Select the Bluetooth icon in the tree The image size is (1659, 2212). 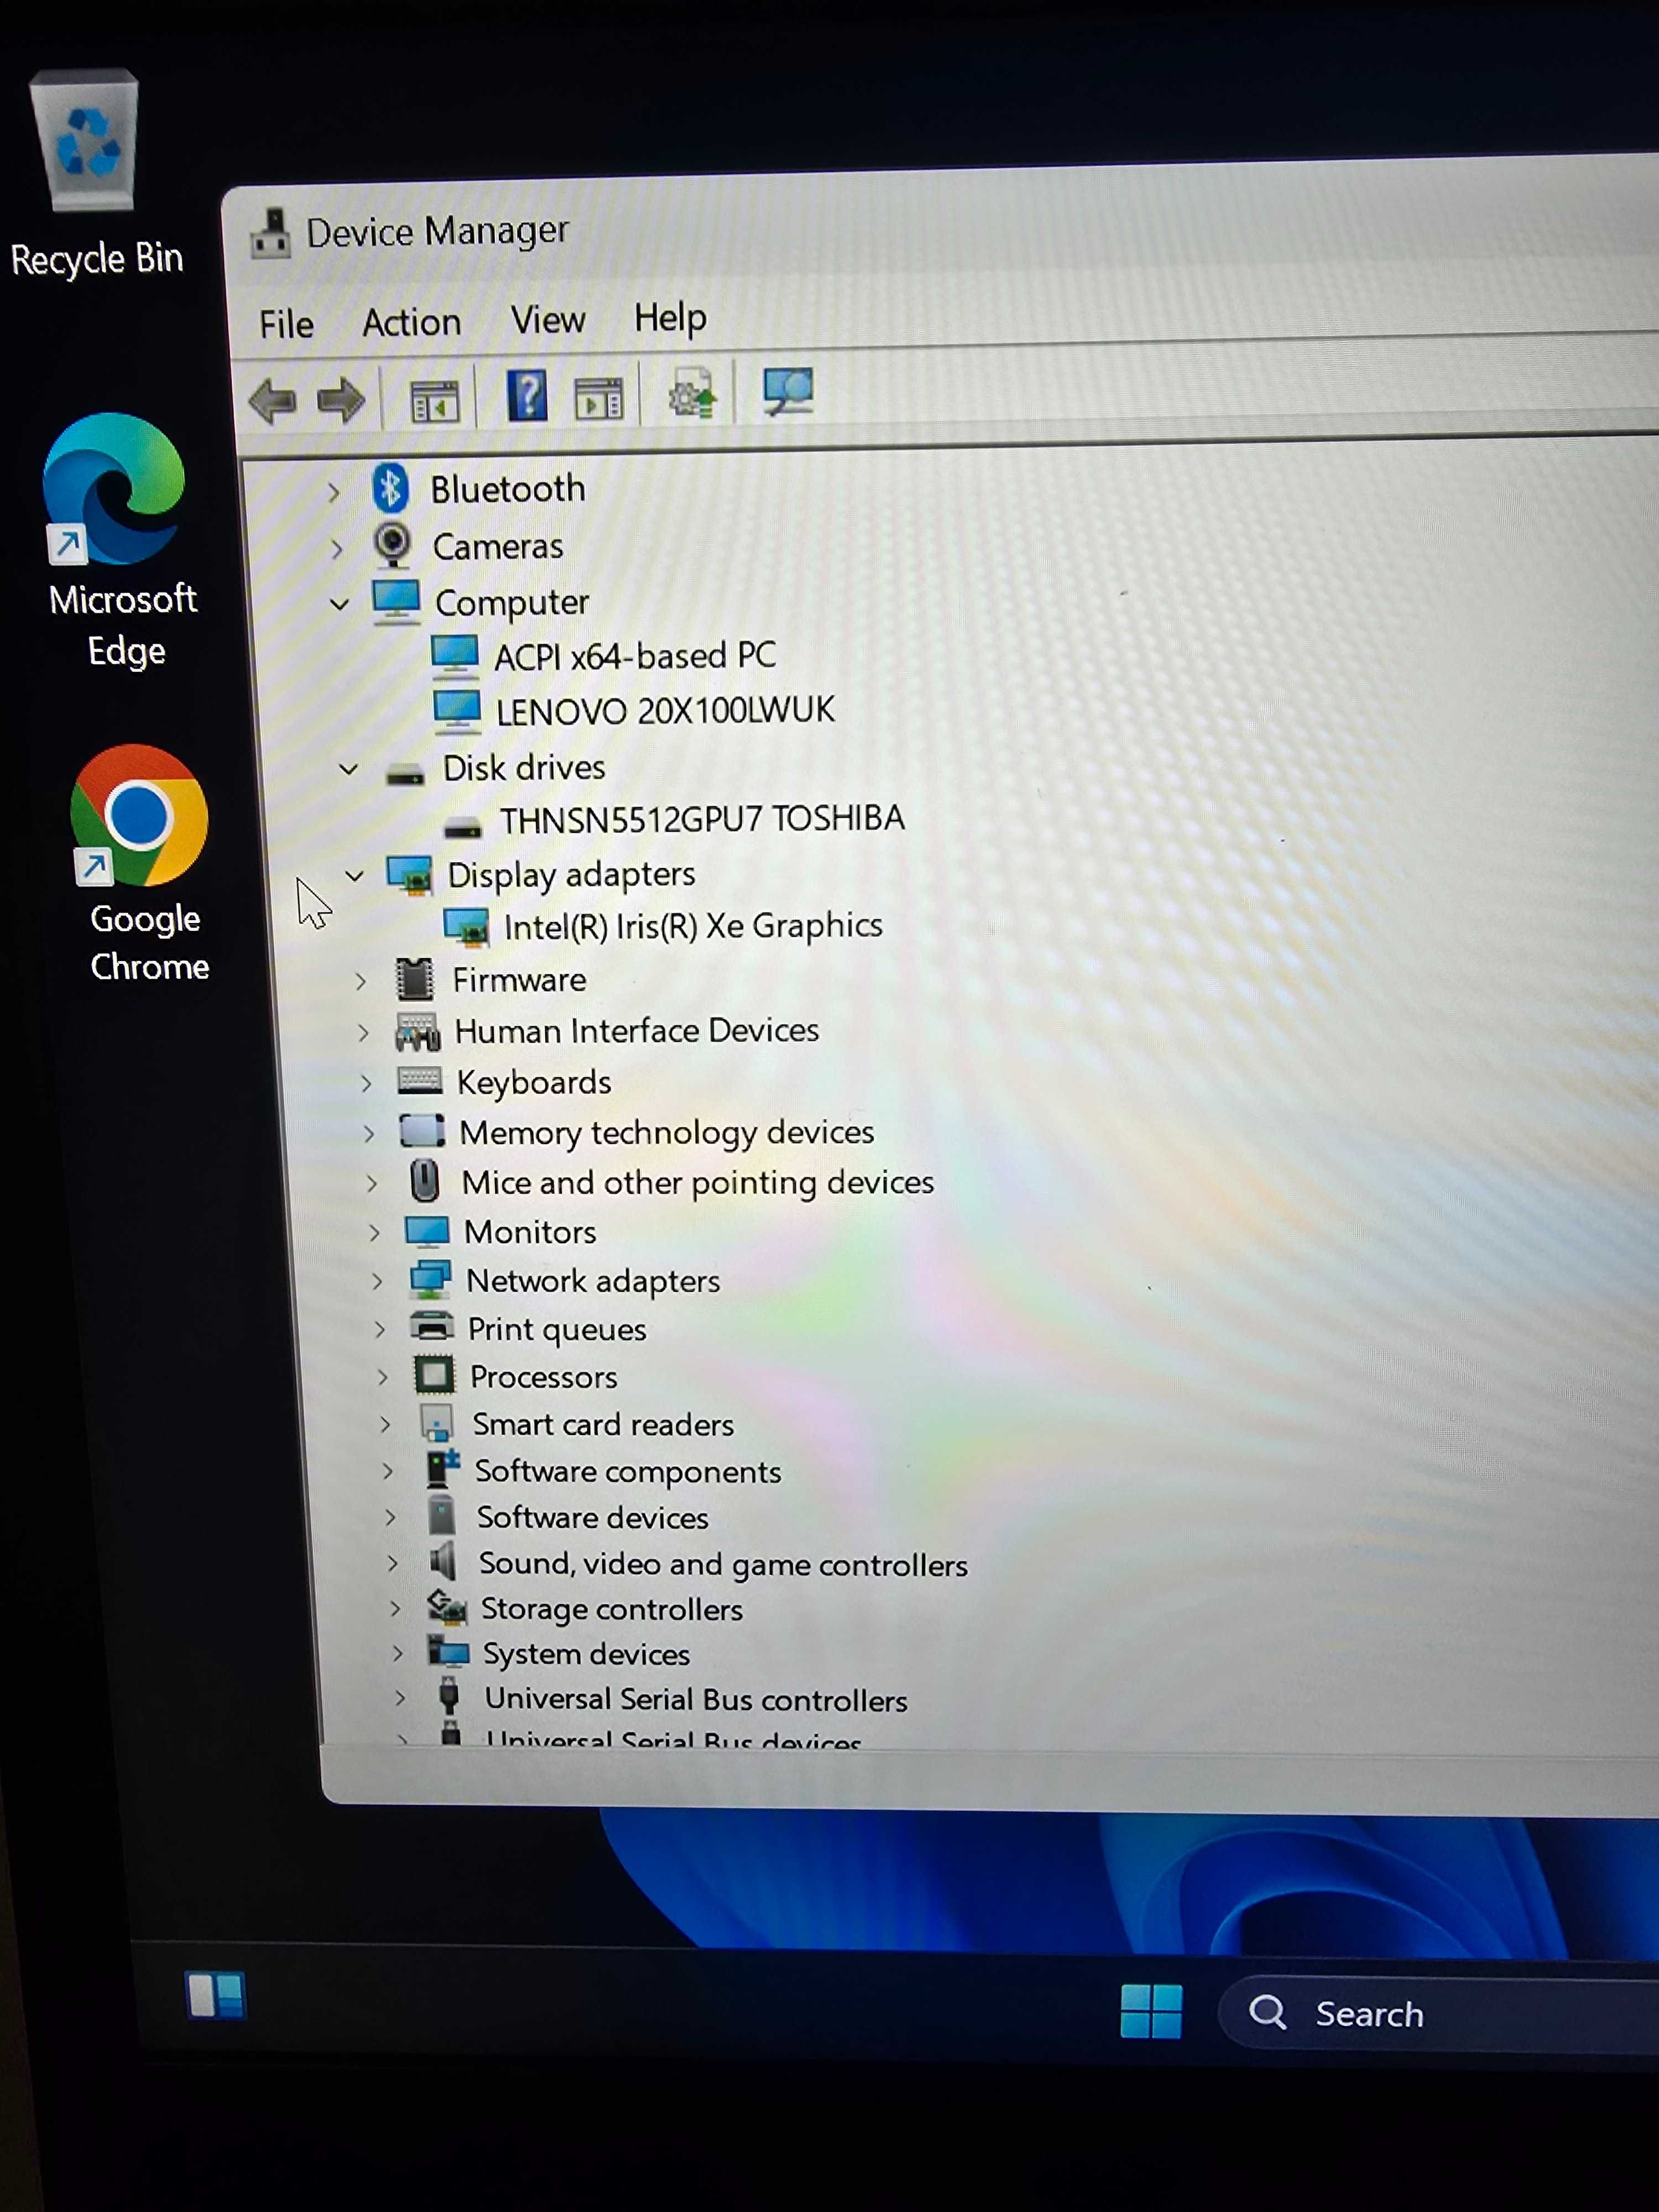[x=389, y=488]
